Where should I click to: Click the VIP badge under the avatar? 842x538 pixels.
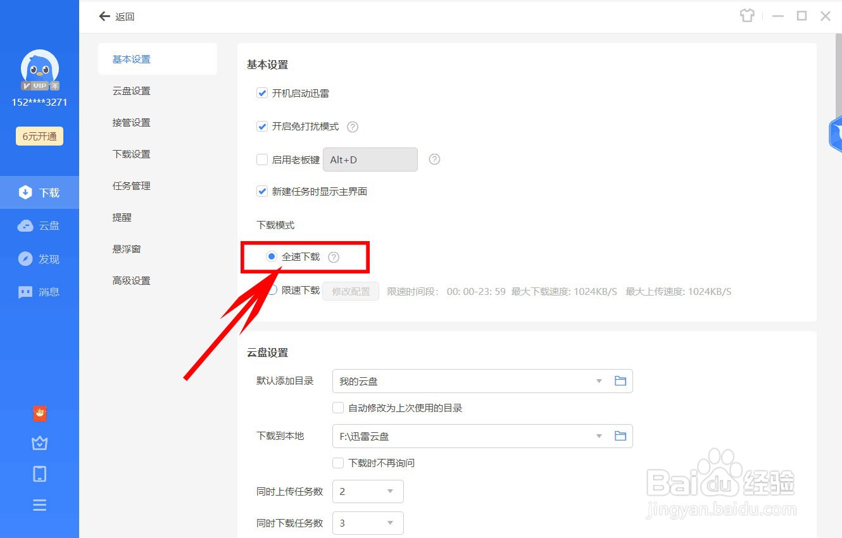[40, 85]
